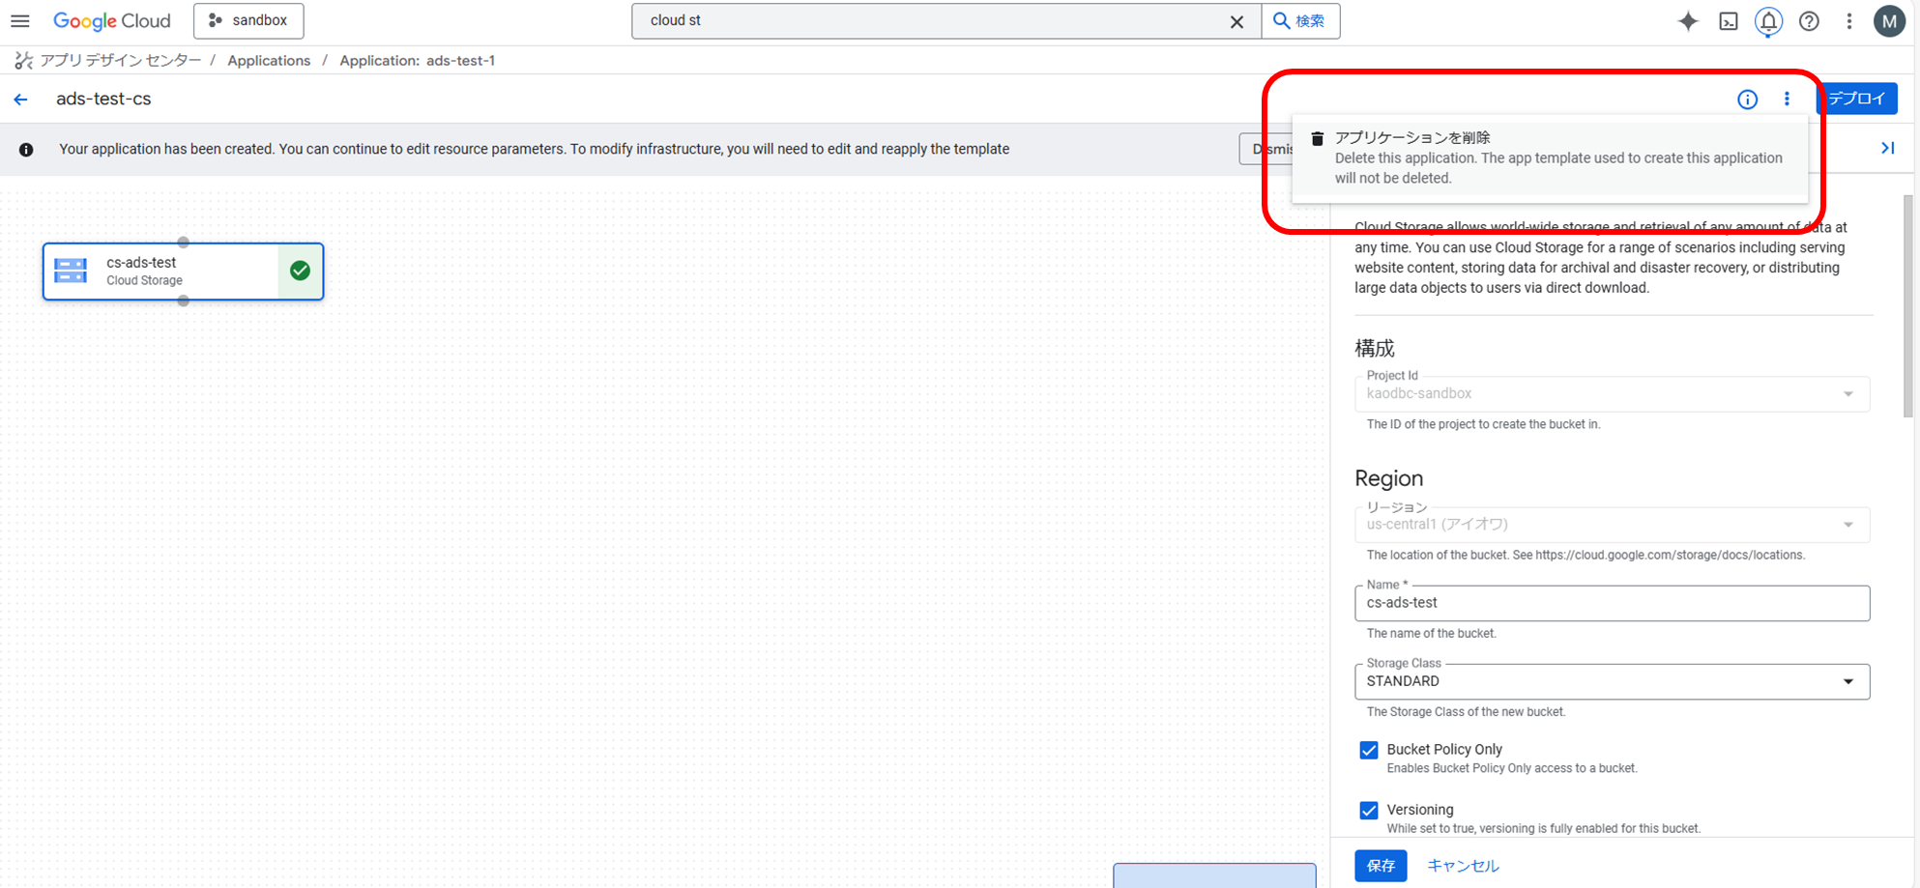Viewport: 1920px width, 888px height.
Task: Open the account avatar M
Action: [x=1889, y=21]
